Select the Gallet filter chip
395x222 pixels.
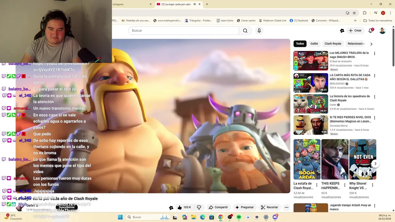coord(314,43)
